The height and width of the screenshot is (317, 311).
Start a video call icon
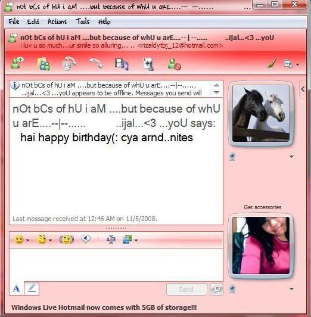69,64
